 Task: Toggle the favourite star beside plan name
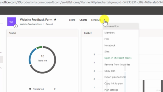[55, 19]
